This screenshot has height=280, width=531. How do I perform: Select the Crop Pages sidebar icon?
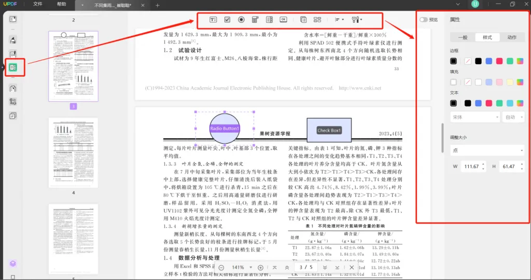pos(13,102)
